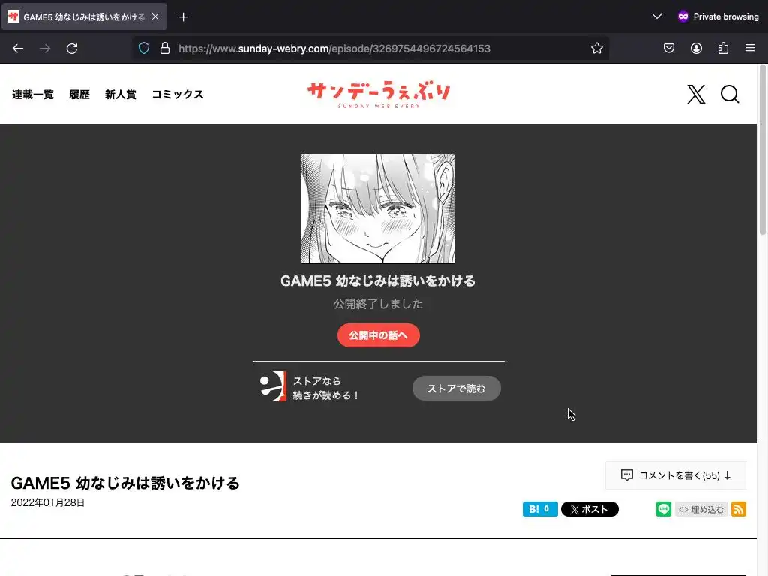Click the X ポスト share button
Viewport: 768px width, 576px height.
pos(589,509)
